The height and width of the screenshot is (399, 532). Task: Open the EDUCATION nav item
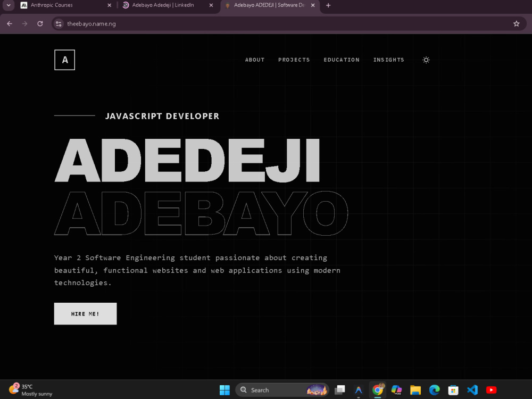(342, 60)
